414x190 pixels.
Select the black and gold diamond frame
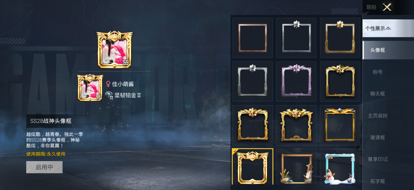click(340, 125)
